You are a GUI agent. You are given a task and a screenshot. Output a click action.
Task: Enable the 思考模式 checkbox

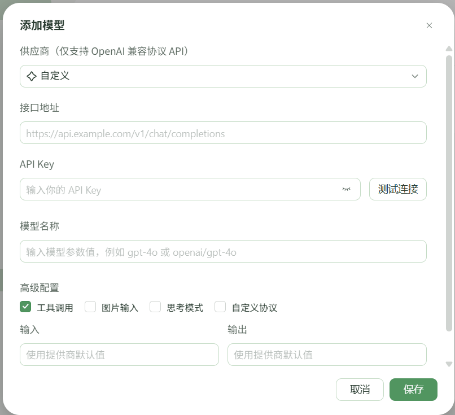coord(155,307)
